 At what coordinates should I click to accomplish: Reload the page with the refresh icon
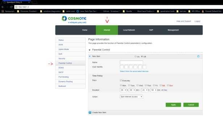tap(11, 7)
